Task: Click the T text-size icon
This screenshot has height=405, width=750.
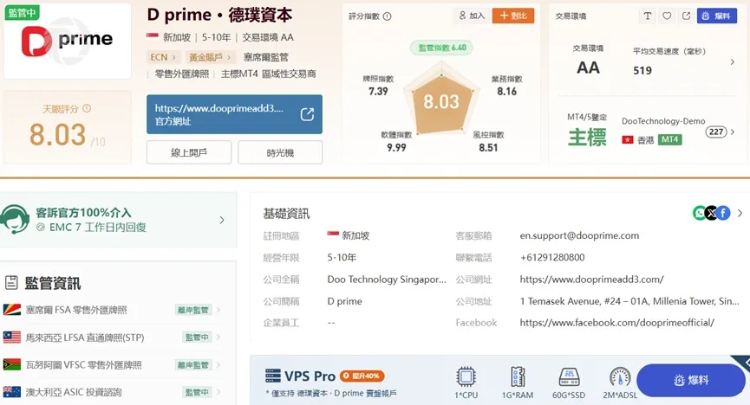Action: point(647,16)
